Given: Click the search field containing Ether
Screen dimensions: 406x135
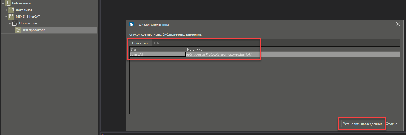Looking at the screenshot, I should pos(276,43).
